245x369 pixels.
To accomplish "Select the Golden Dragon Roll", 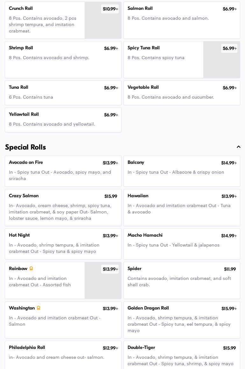I will (x=182, y=320).
